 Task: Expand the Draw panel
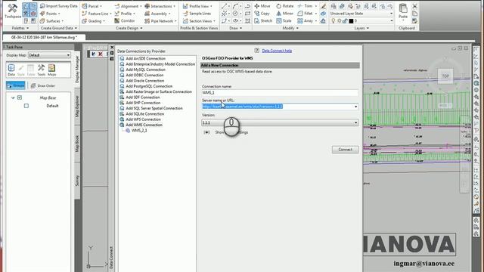coord(236,28)
